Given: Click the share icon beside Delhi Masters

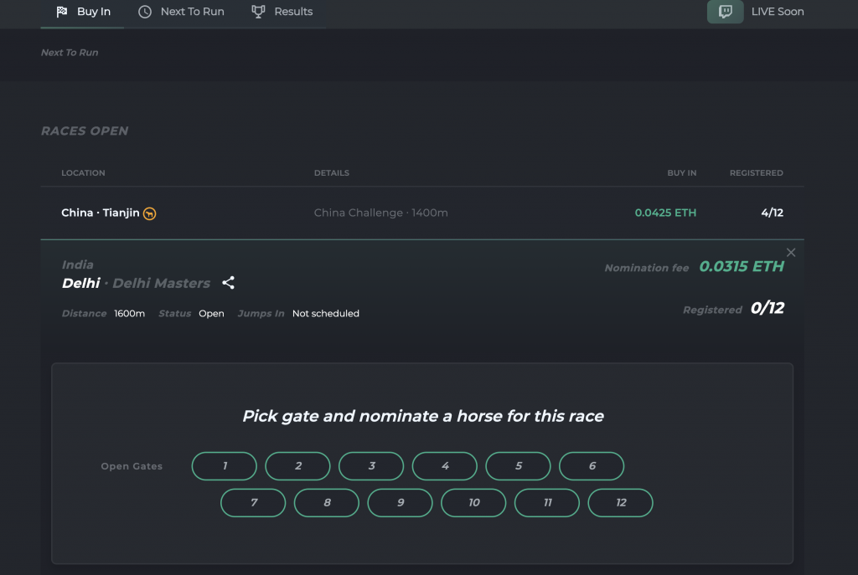Looking at the screenshot, I should 228,283.
